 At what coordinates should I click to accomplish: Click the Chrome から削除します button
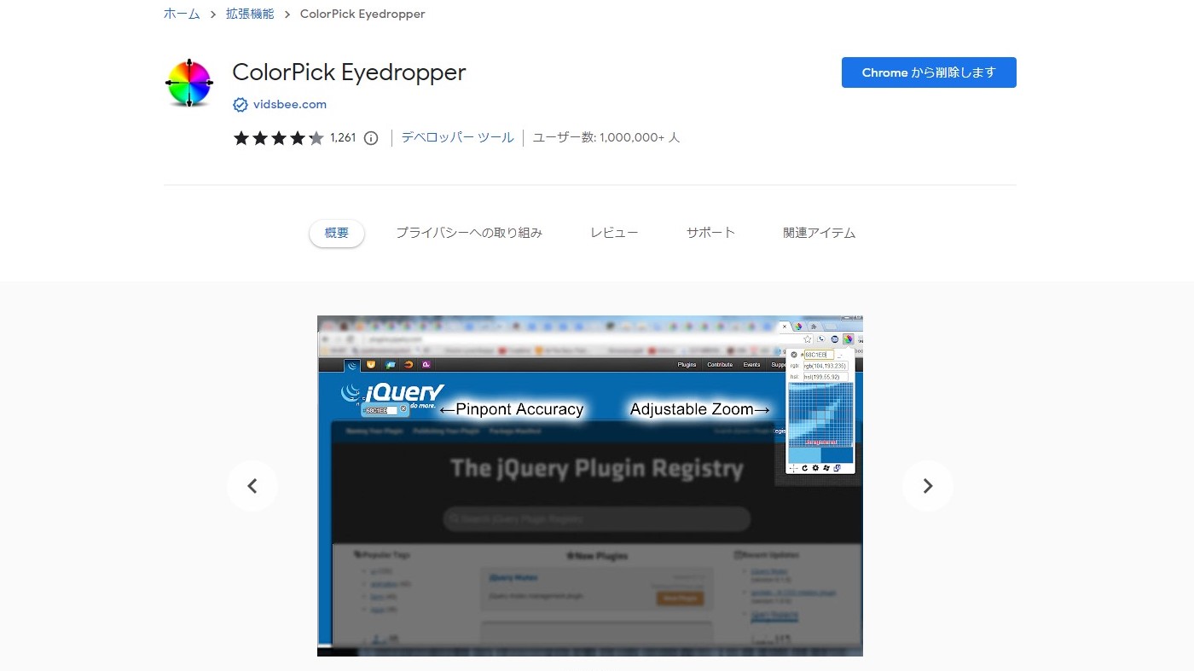click(x=929, y=72)
